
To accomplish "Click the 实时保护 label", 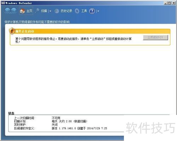I will click(20, 124).
